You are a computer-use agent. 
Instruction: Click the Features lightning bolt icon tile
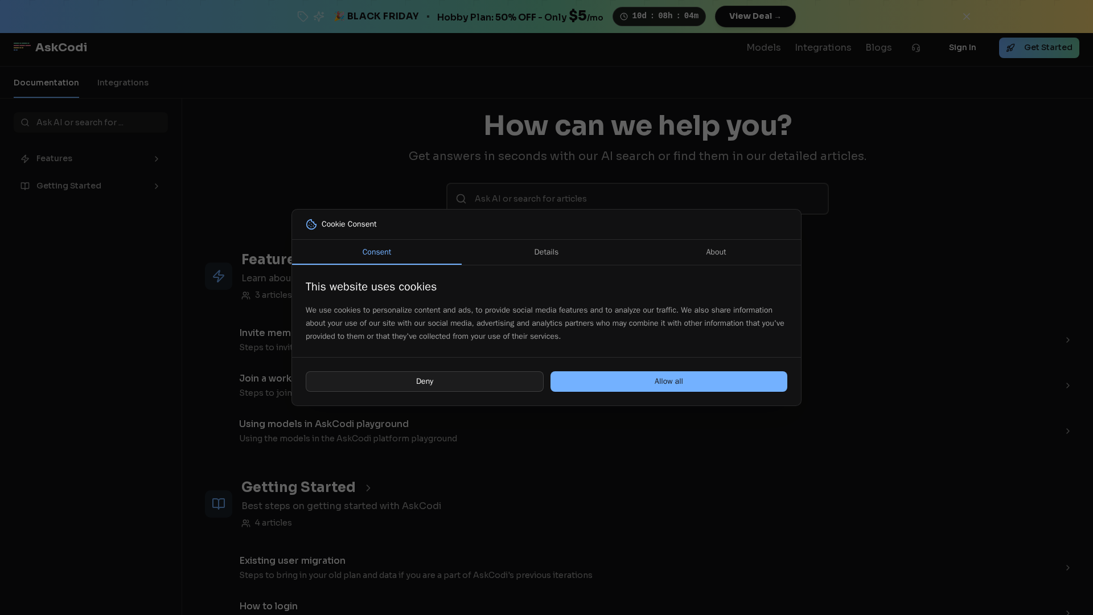pyautogui.click(x=219, y=276)
